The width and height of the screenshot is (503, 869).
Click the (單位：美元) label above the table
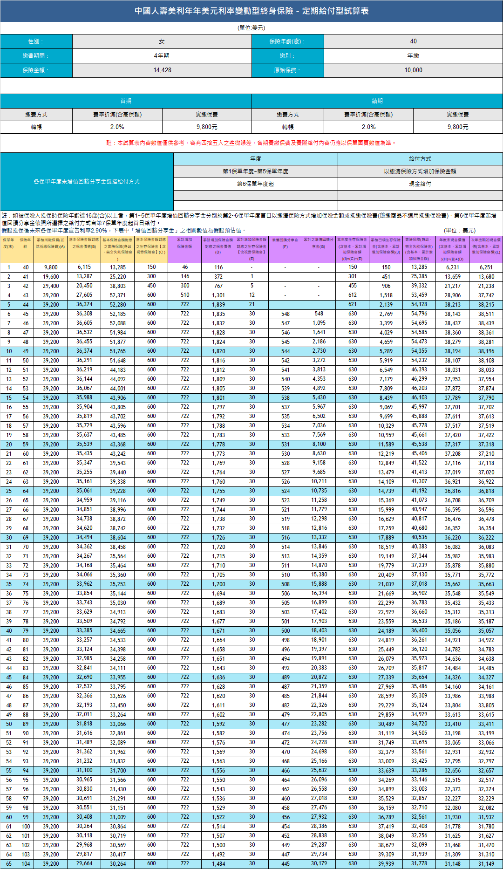pos(460,231)
